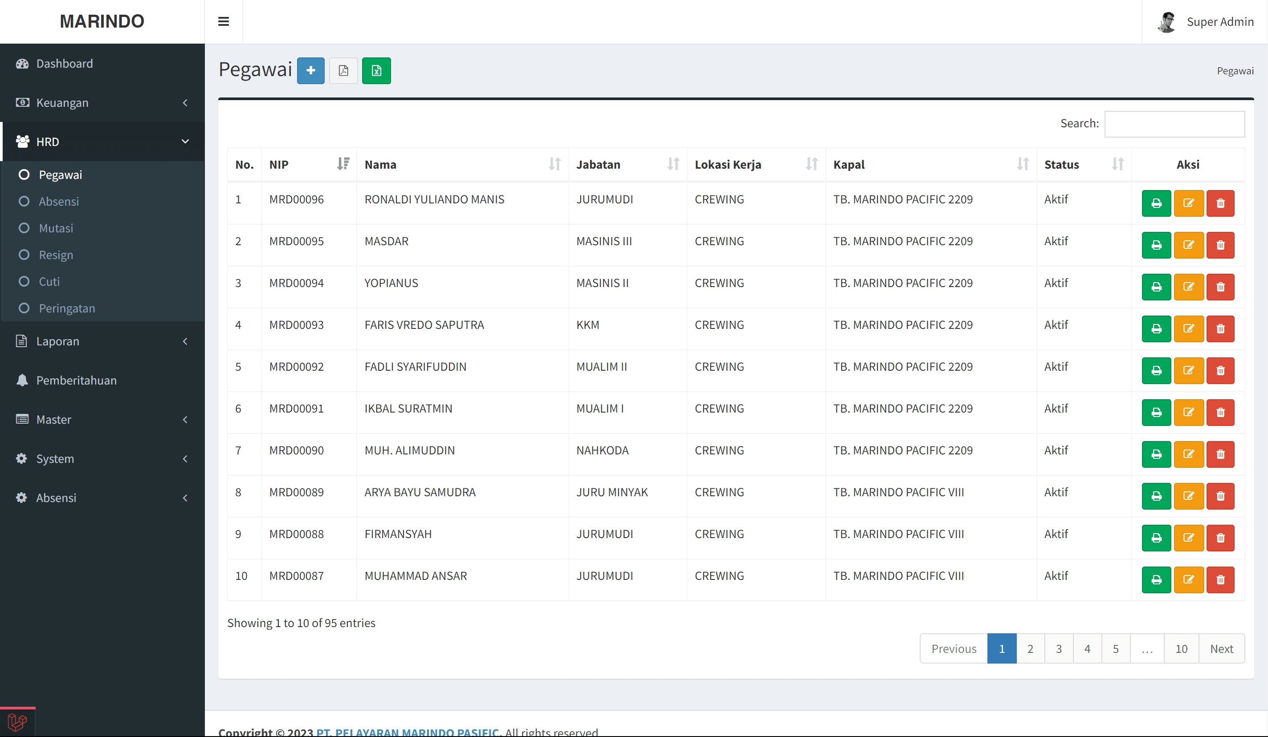Collapse the HRD sidebar menu
This screenshot has width=1268, height=737.
[x=102, y=142]
